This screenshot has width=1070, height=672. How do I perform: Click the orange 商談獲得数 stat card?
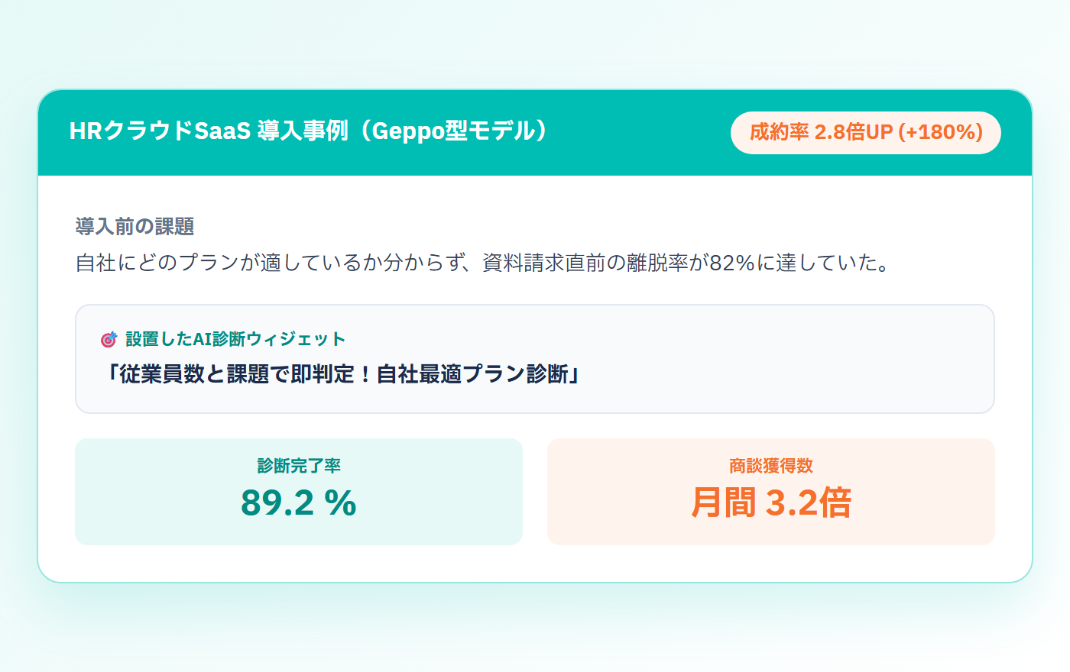point(771,491)
